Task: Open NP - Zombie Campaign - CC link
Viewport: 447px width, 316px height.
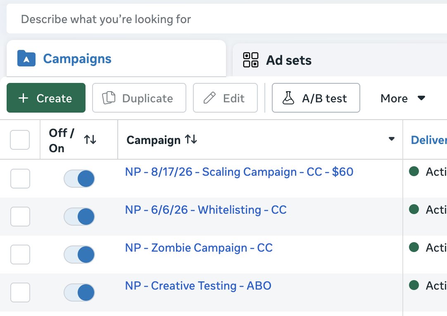Action: point(199,248)
